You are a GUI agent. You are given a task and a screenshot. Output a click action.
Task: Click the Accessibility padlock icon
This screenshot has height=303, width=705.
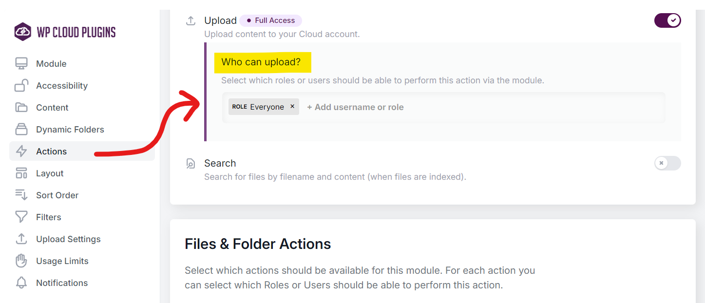point(21,86)
